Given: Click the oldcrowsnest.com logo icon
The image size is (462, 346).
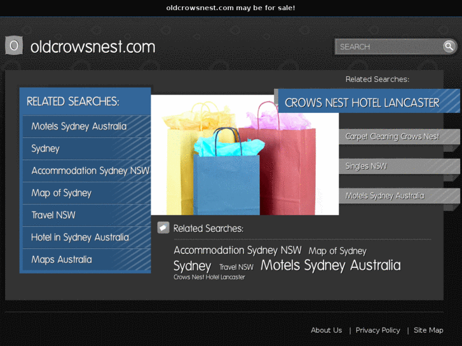Looking at the screenshot, I should [14, 46].
